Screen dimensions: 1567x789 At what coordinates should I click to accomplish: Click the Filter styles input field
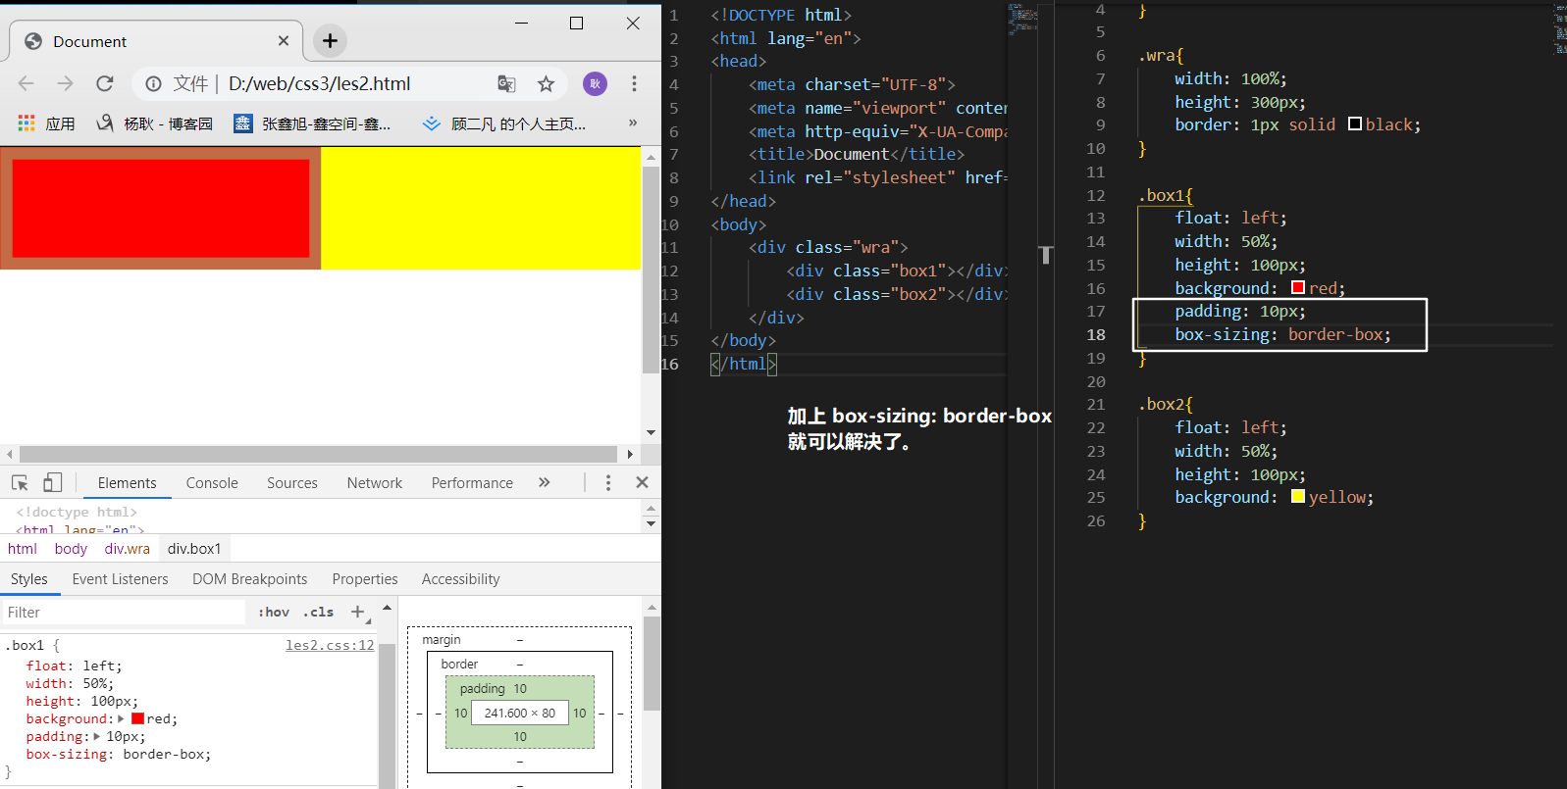[x=123, y=613]
